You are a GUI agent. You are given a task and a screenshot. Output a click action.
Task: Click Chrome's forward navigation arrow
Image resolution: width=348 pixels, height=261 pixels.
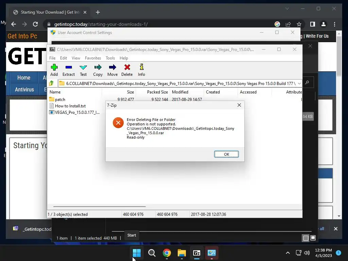(24, 24)
